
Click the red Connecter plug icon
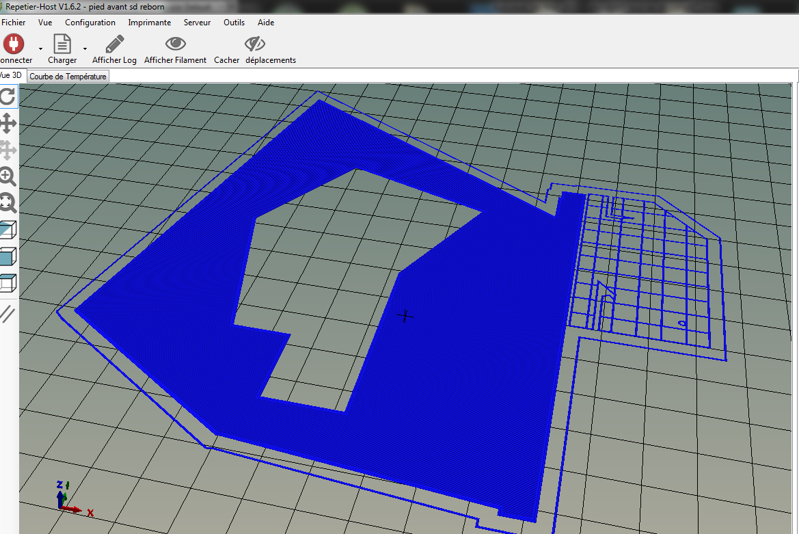(14, 44)
